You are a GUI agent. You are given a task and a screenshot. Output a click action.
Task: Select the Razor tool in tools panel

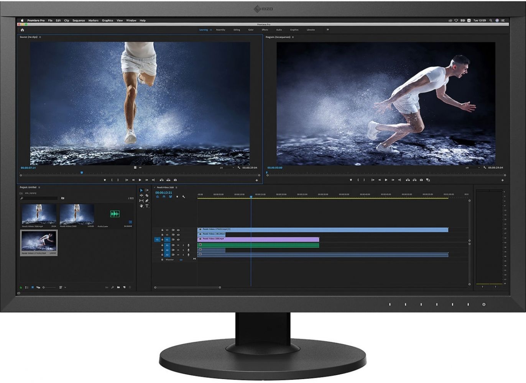click(x=147, y=195)
